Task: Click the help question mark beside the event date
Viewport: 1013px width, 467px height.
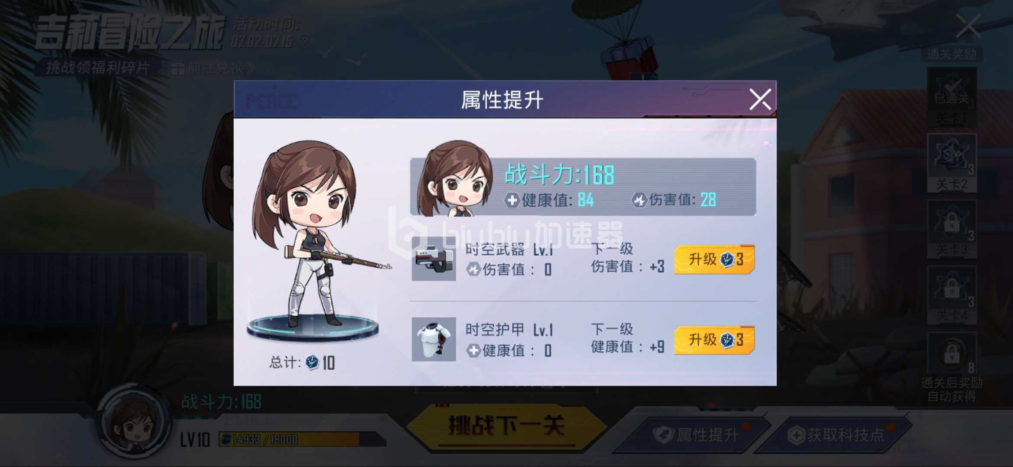Action: (x=305, y=42)
